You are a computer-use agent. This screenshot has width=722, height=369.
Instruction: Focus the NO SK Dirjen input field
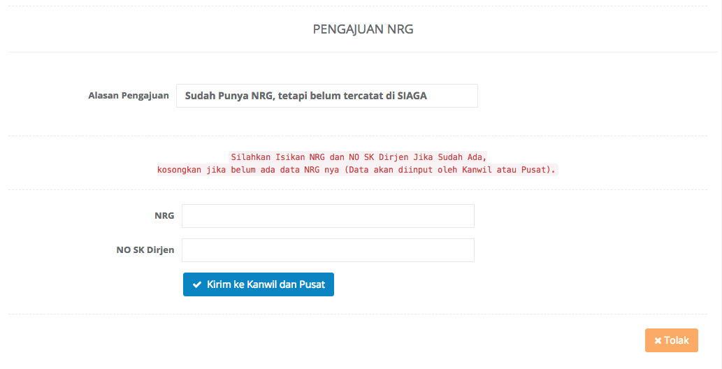click(x=328, y=250)
